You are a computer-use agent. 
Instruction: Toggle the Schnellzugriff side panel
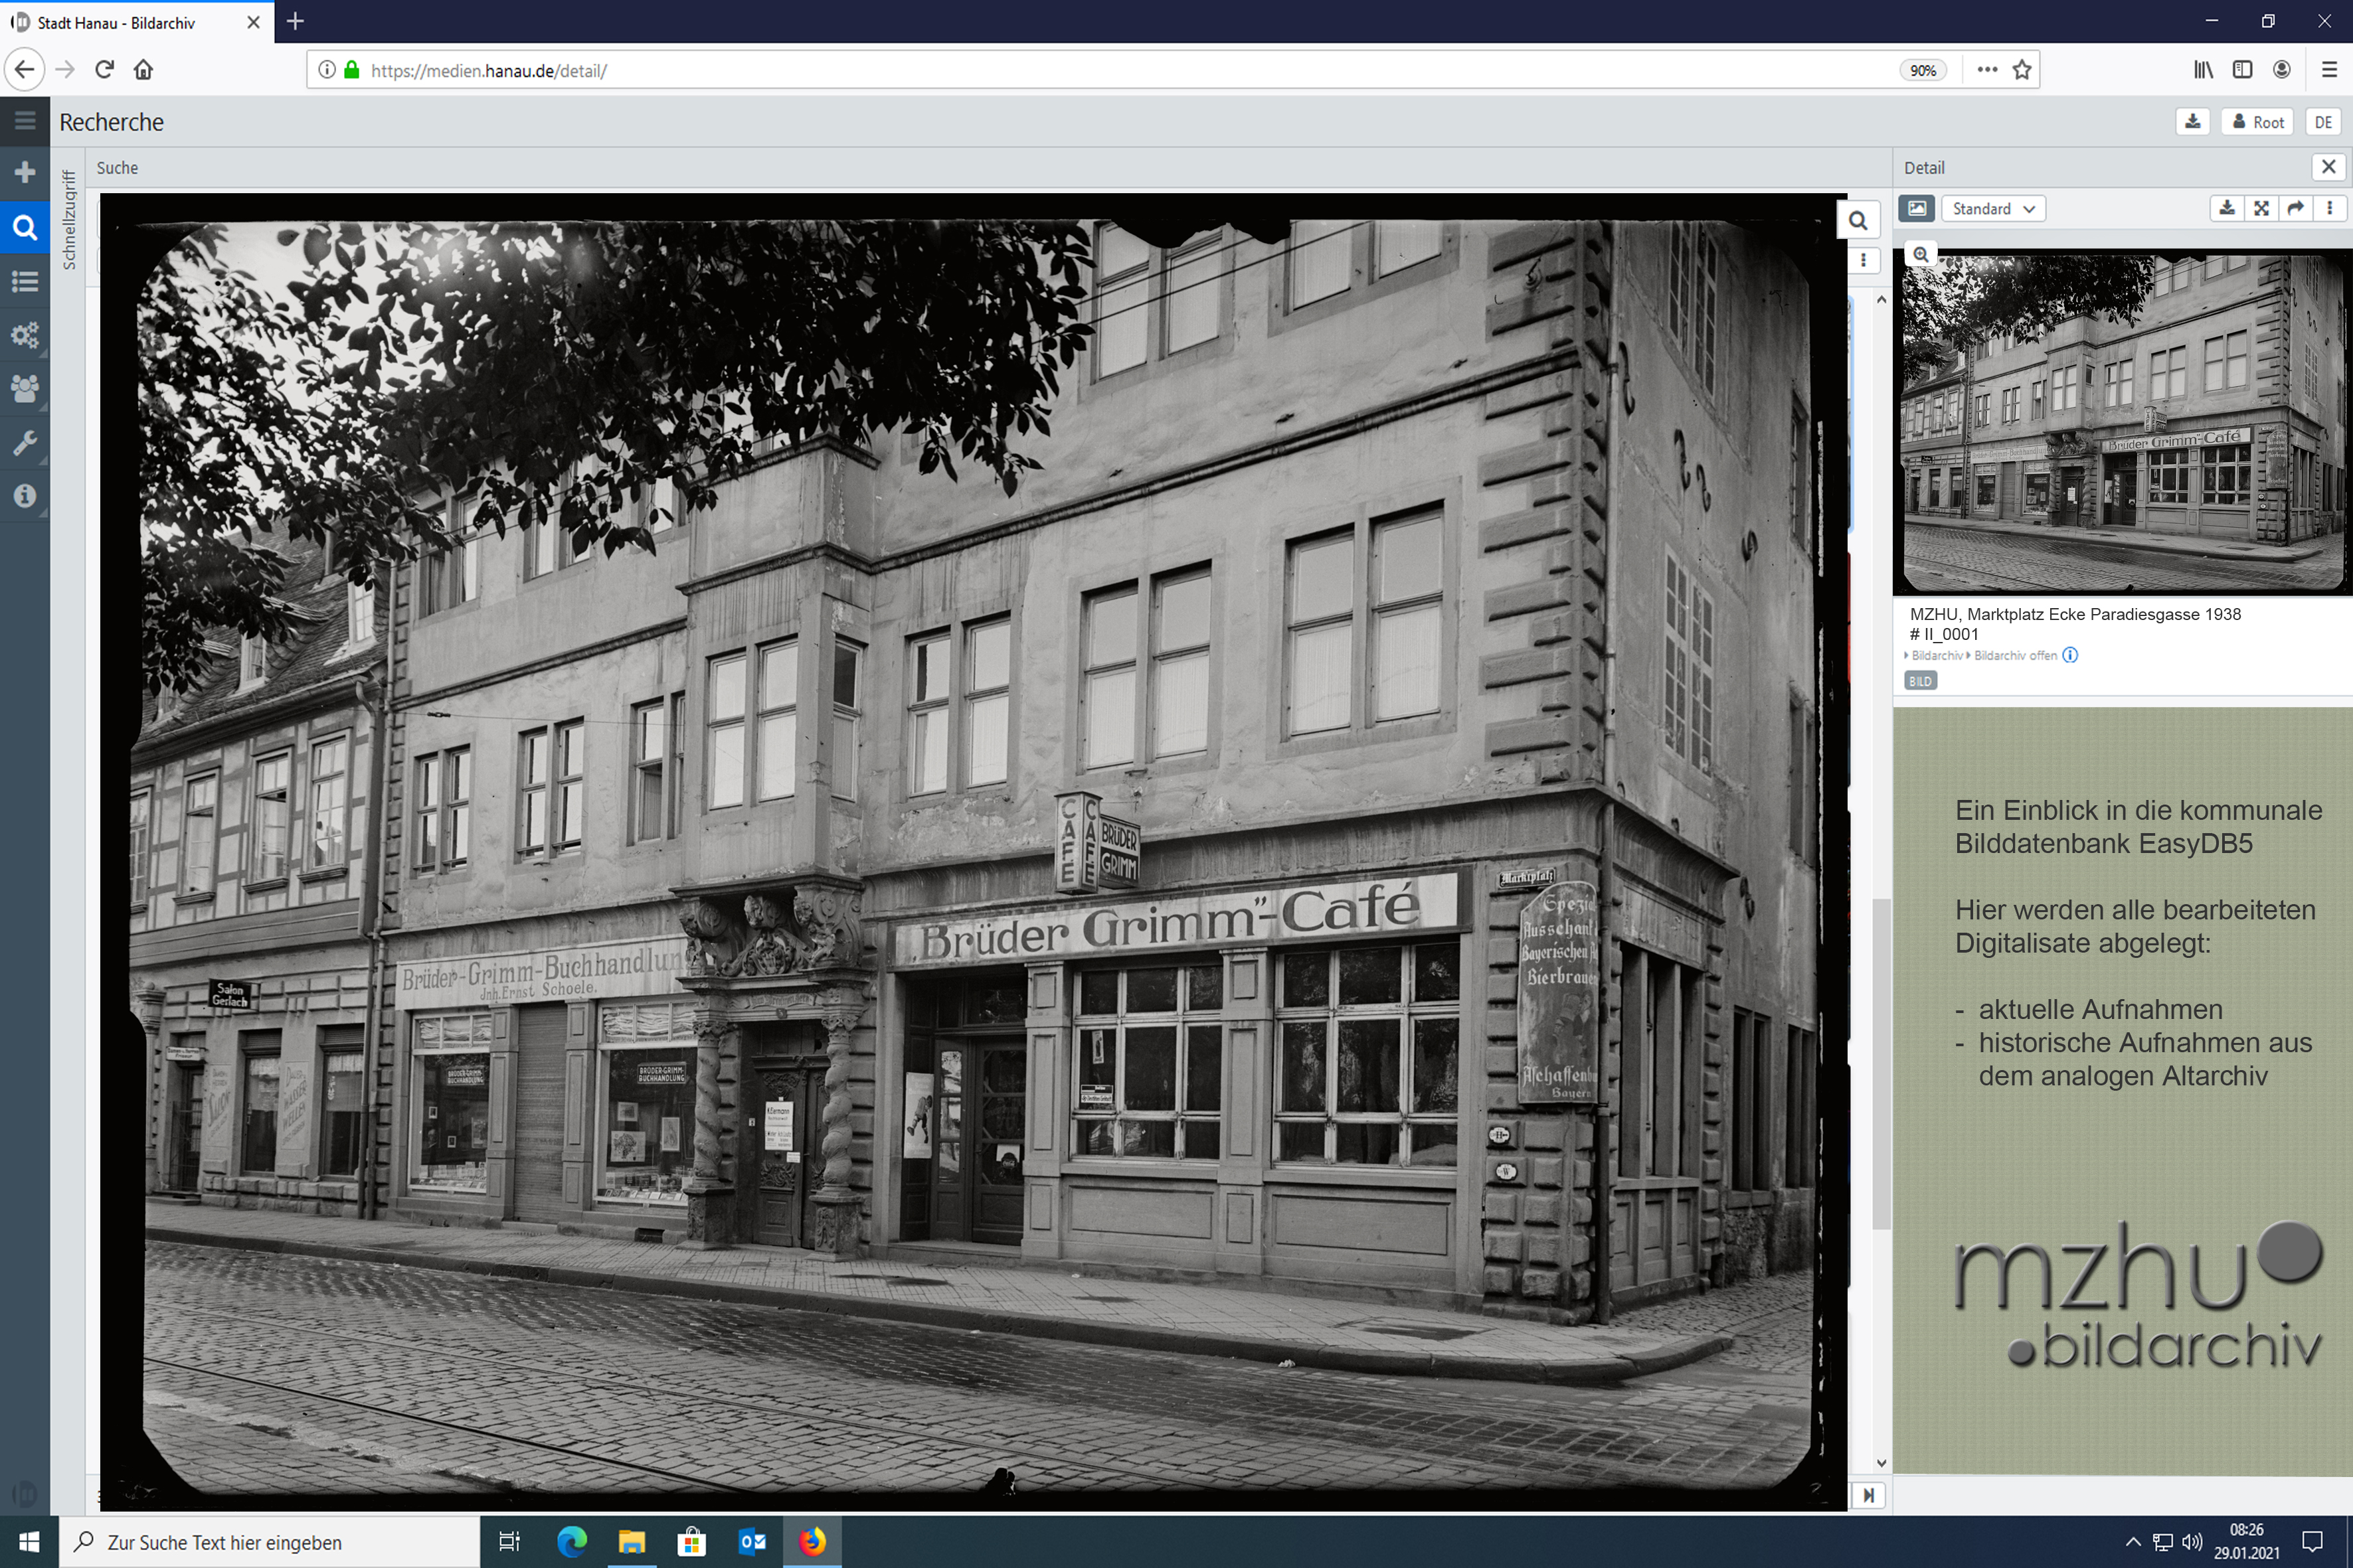click(69, 220)
